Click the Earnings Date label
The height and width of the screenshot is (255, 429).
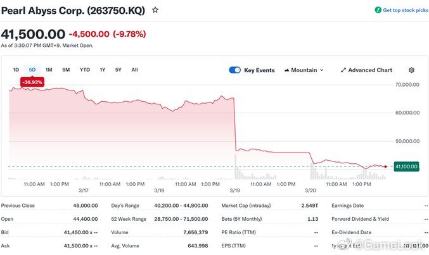click(347, 206)
